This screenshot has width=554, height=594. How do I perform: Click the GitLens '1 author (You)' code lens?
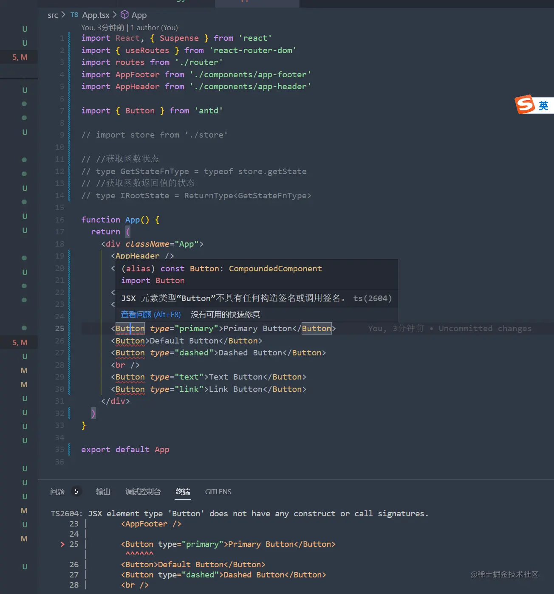click(154, 28)
